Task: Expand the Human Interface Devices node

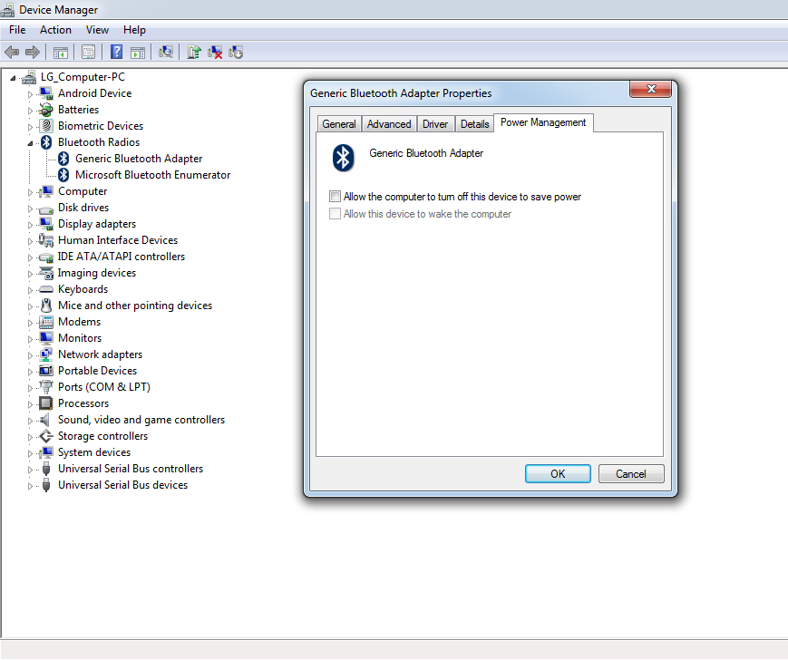Action: point(30,241)
